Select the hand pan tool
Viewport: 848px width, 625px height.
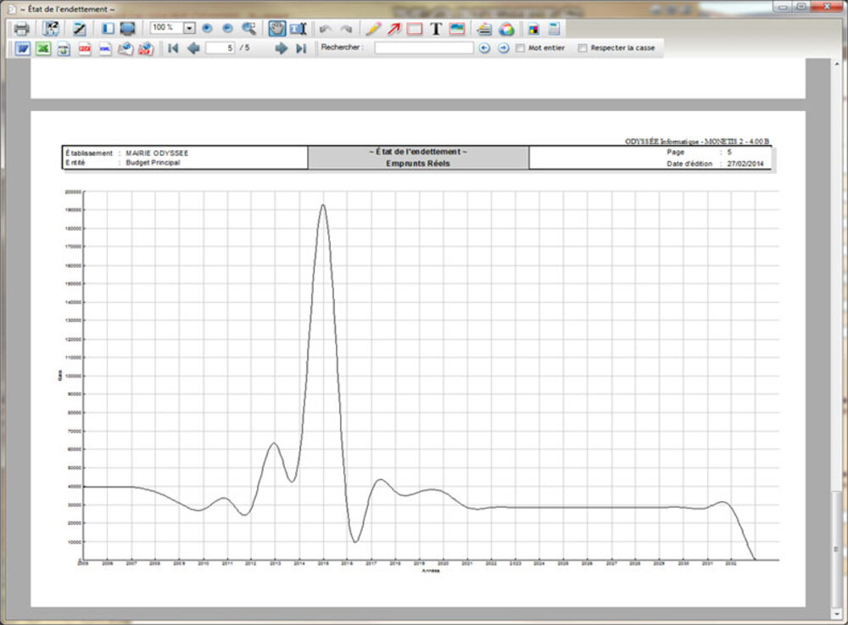tap(277, 29)
